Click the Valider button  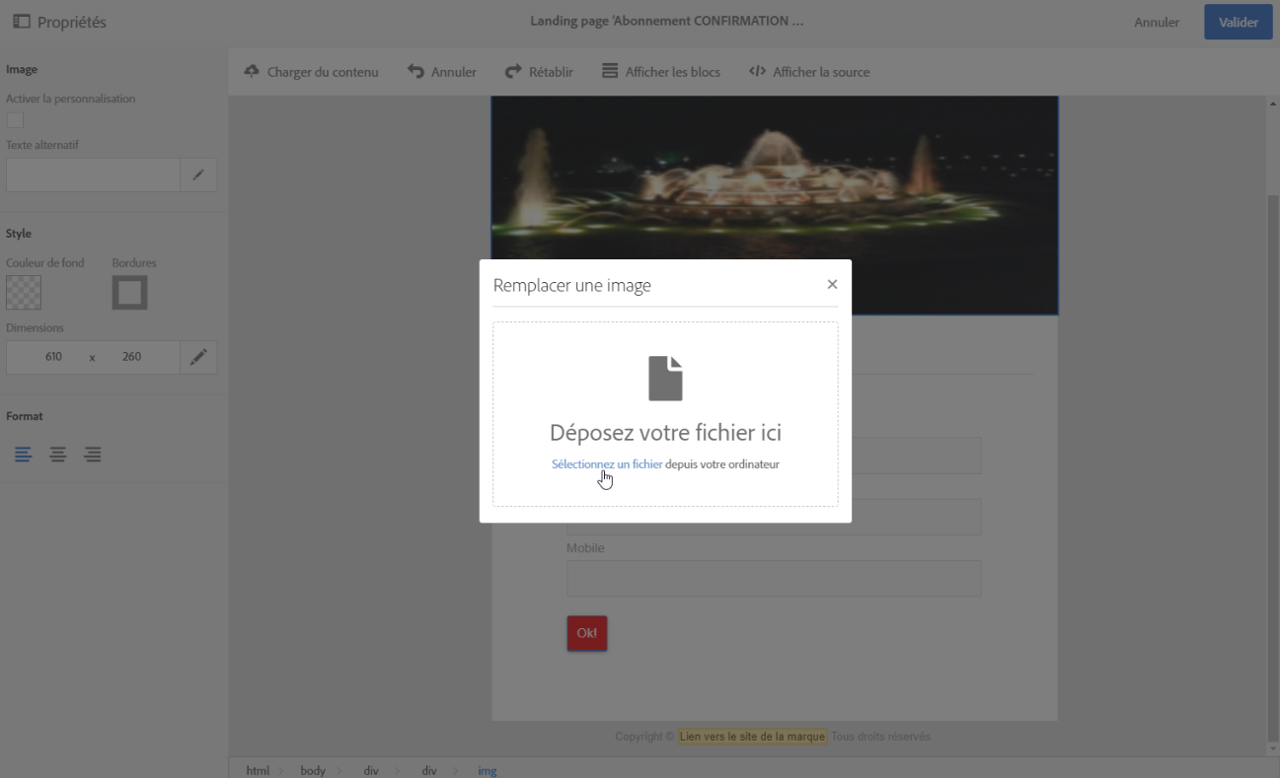pos(1239,22)
